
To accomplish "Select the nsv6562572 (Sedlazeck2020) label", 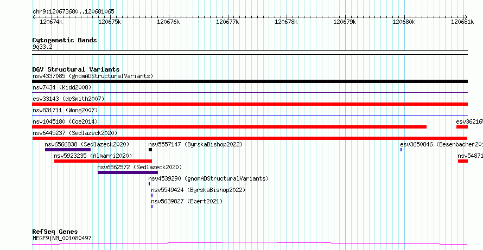I will pos(139,167).
